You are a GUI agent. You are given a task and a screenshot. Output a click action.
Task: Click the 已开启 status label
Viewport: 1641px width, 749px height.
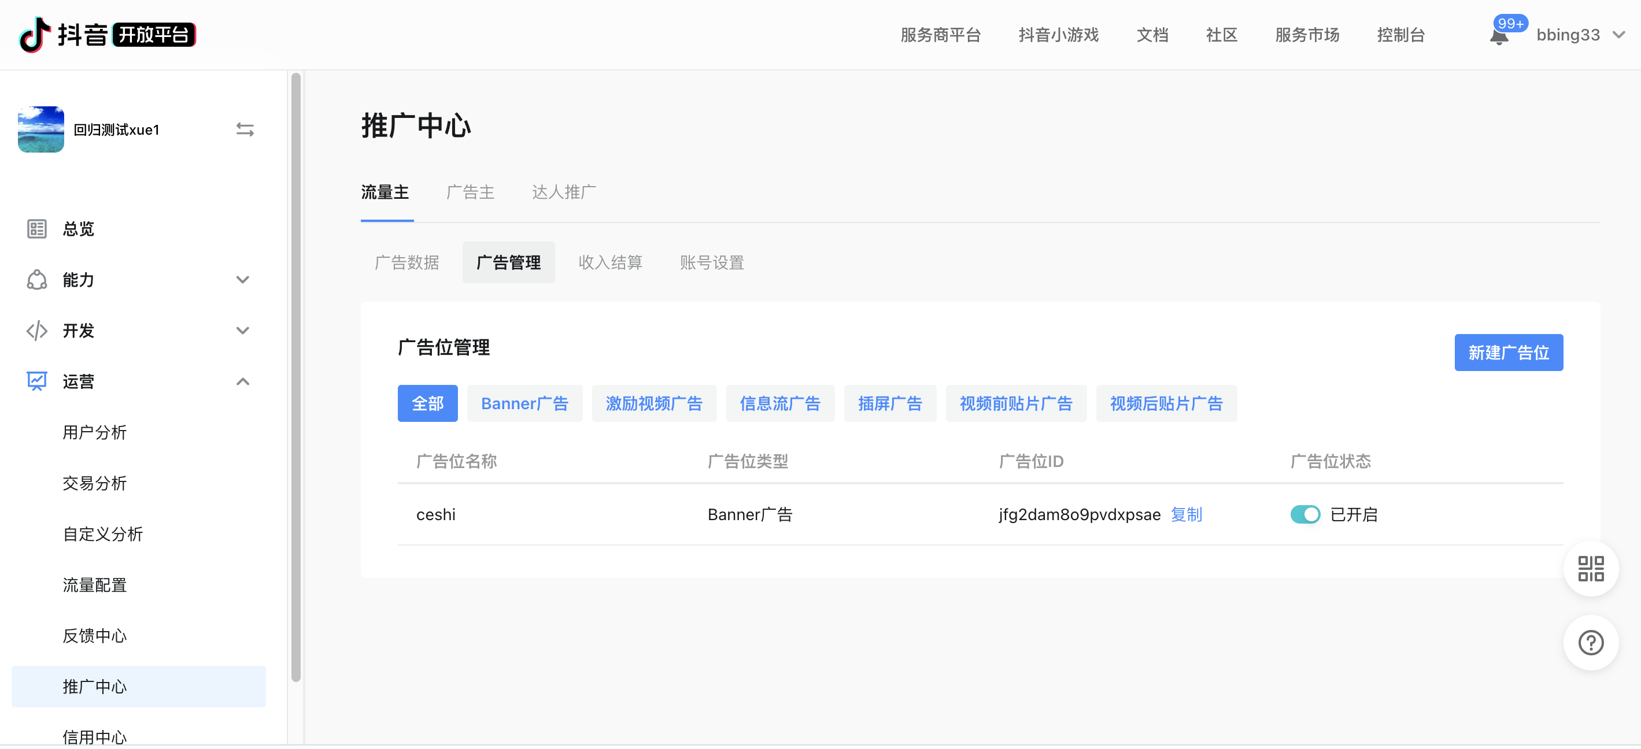click(x=1354, y=514)
